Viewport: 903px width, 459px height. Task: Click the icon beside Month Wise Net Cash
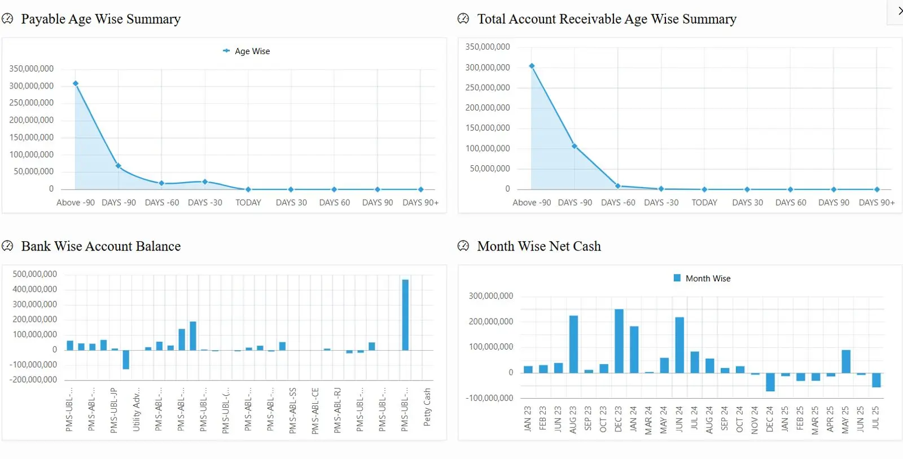pyautogui.click(x=463, y=246)
